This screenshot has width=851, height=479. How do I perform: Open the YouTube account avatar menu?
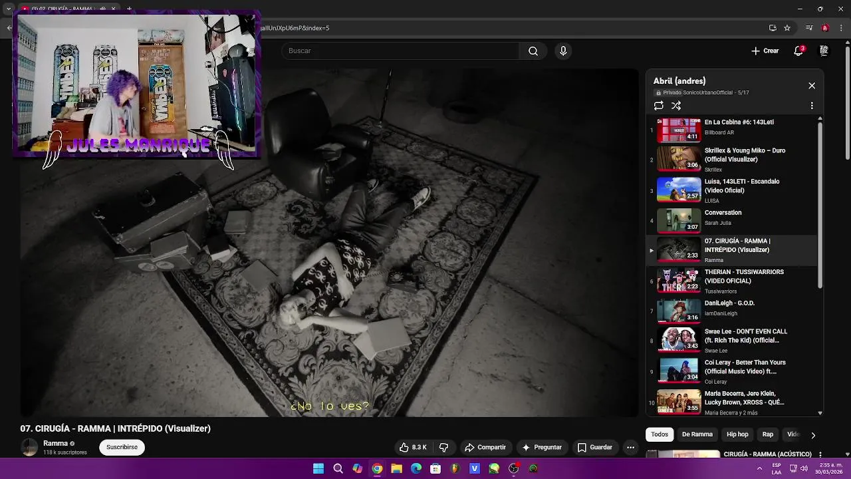(x=824, y=51)
